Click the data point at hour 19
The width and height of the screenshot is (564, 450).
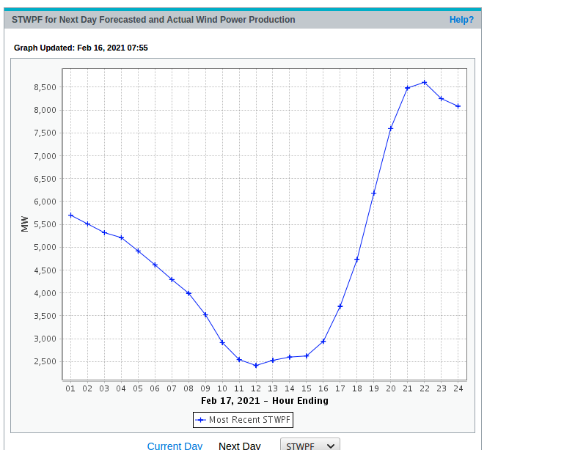coord(374,193)
